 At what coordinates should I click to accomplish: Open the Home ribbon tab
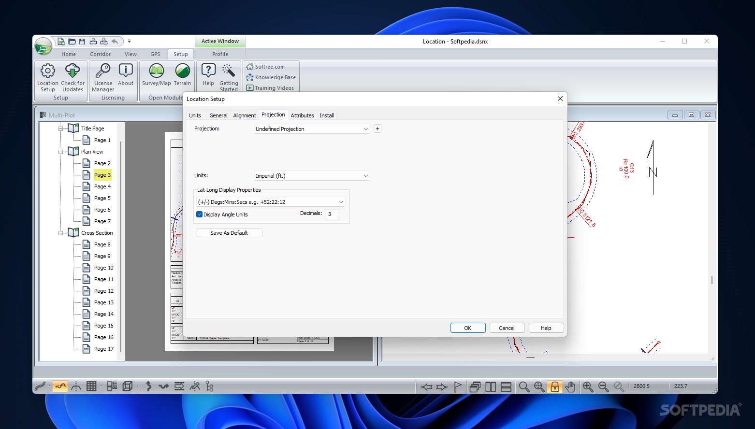(69, 54)
